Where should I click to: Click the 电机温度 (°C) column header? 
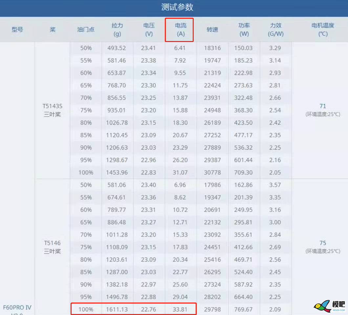tap(323, 30)
